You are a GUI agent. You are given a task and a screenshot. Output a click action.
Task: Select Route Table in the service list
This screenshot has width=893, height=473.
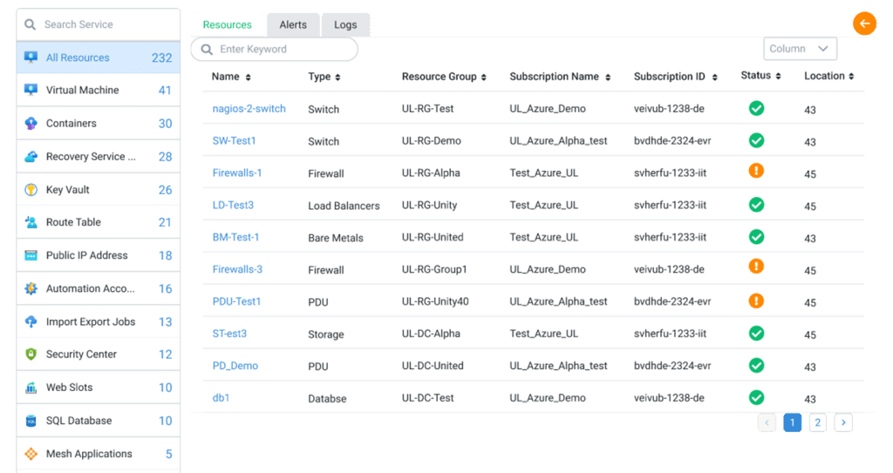point(99,222)
